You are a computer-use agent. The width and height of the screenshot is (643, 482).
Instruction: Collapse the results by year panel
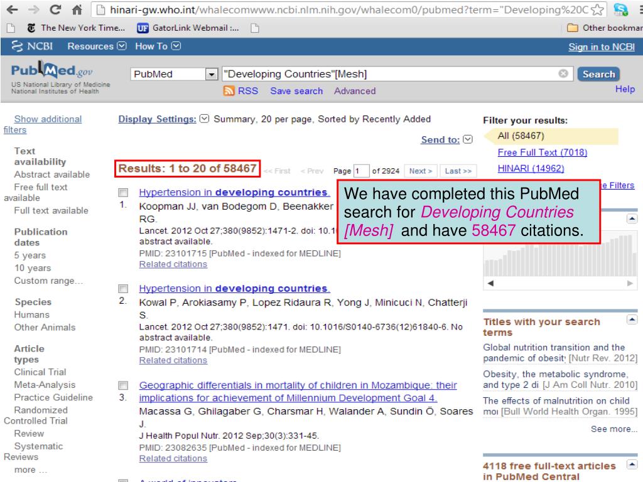pyautogui.click(x=632, y=218)
